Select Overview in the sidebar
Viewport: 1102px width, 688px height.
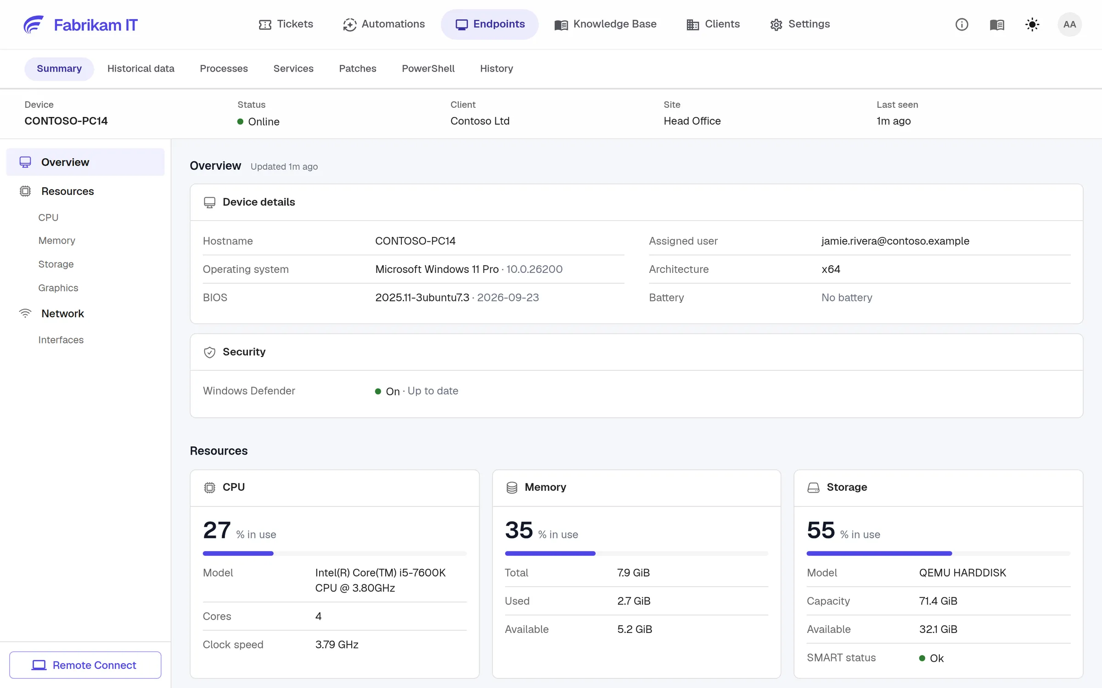pyautogui.click(x=85, y=162)
